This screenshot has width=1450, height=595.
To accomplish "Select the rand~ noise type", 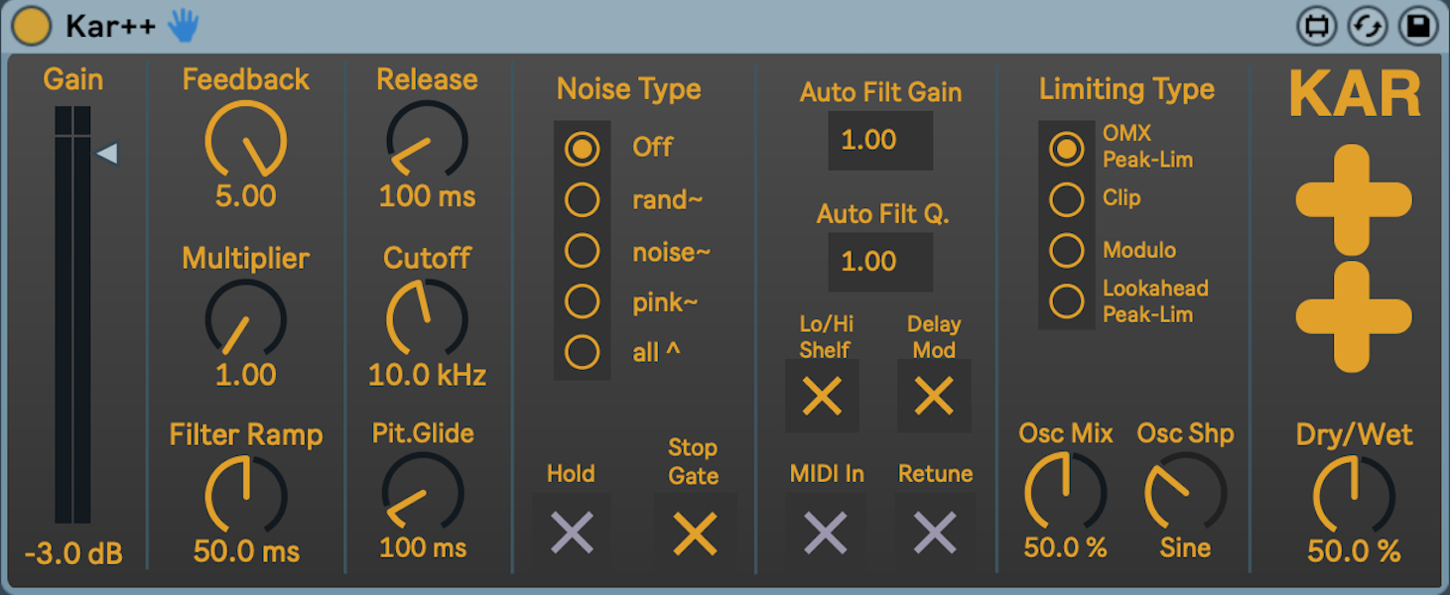I will [583, 199].
